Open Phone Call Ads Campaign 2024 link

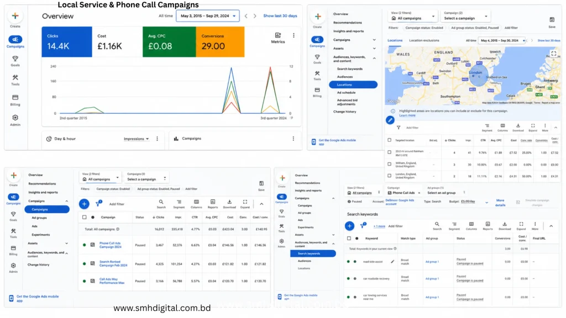[110, 245]
